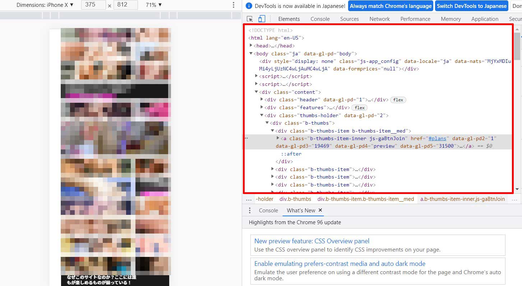Open device toolbar three-dot options menu
Screen dimensions: 522x286
(234, 5)
